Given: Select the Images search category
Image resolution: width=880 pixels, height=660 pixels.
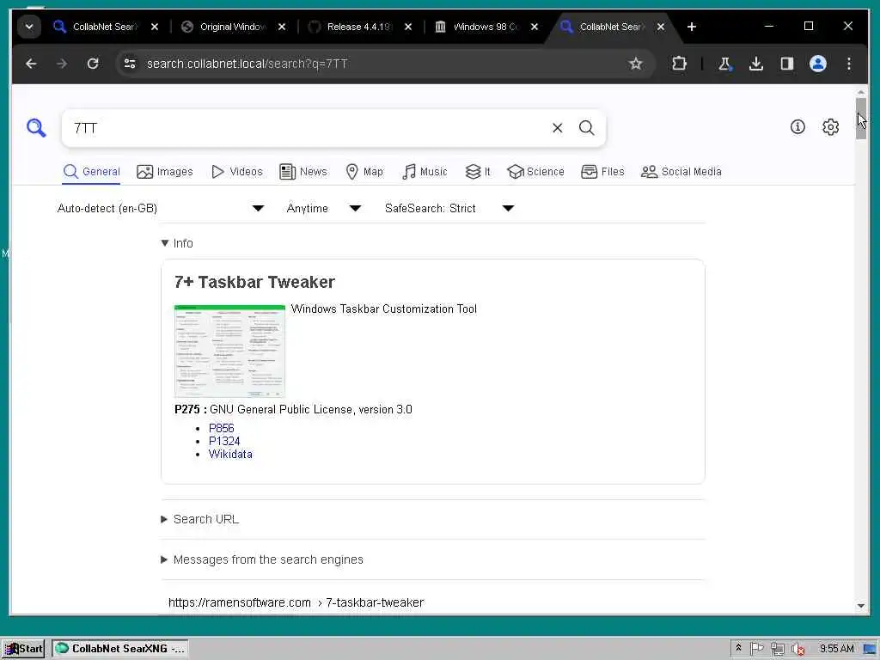Looking at the screenshot, I should point(164,172).
